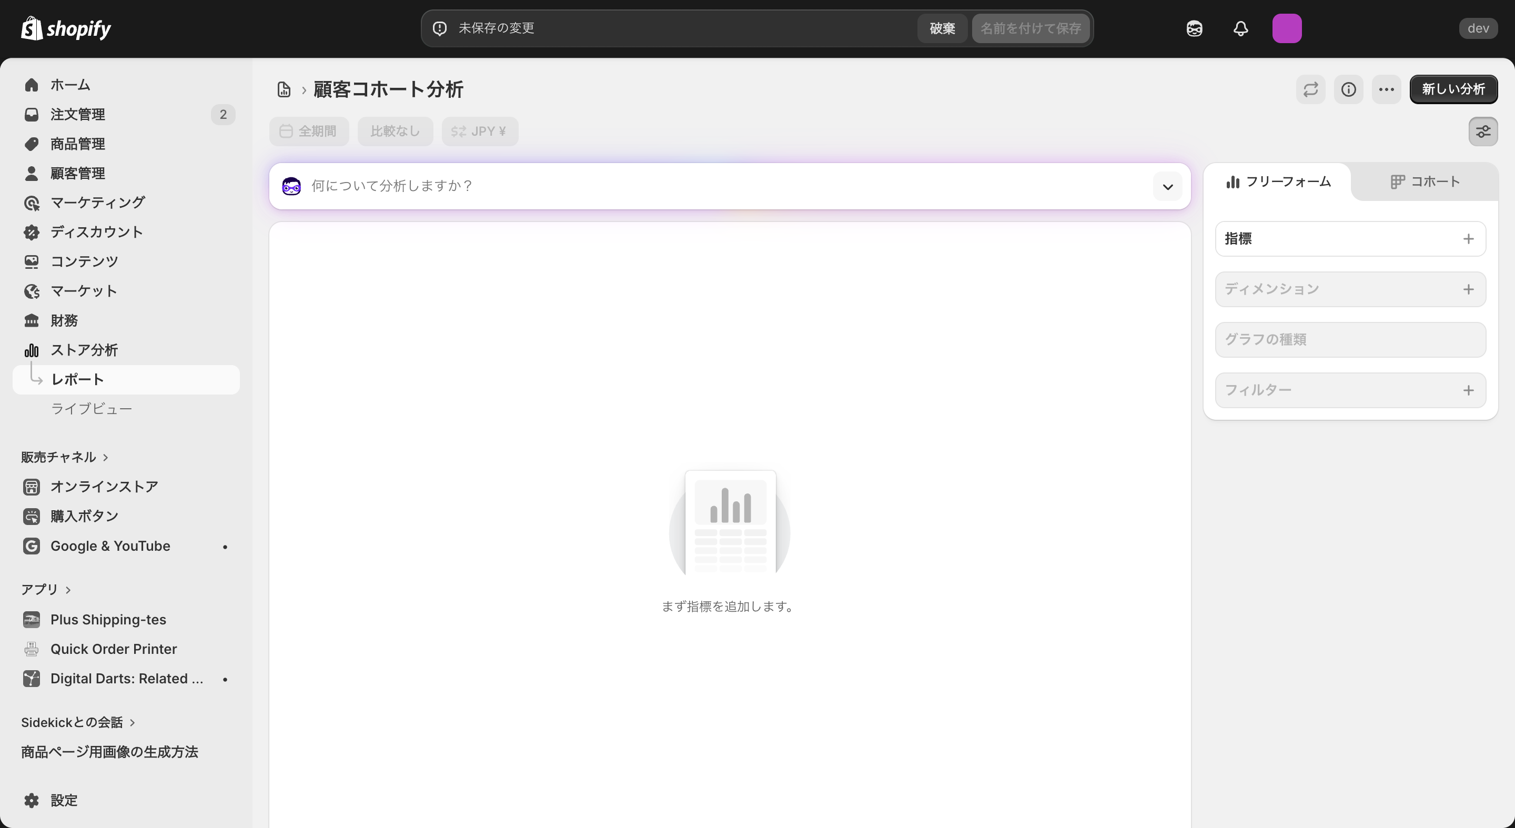Open the report info icon
Viewport: 1515px width, 828px height.
pyautogui.click(x=1349, y=89)
